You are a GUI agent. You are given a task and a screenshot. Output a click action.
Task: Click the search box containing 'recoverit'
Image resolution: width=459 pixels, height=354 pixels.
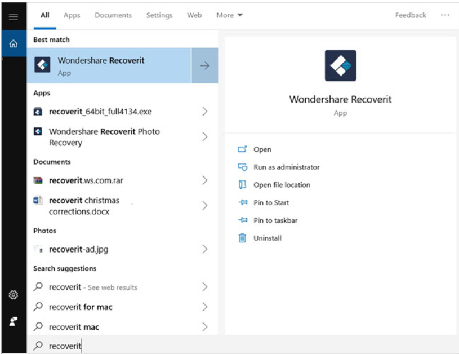tap(243, 346)
